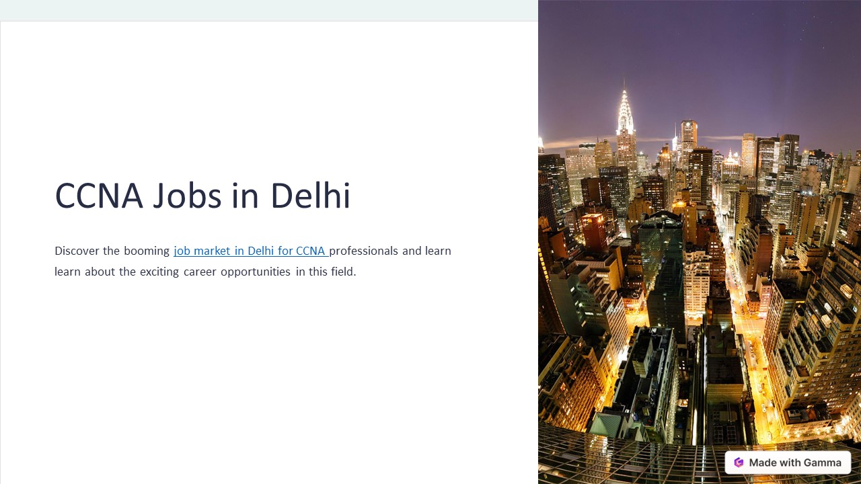This screenshot has width=861, height=484.
Task: Select the "CCNA Jobs in Delhi" title heading
Action: (202, 196)
